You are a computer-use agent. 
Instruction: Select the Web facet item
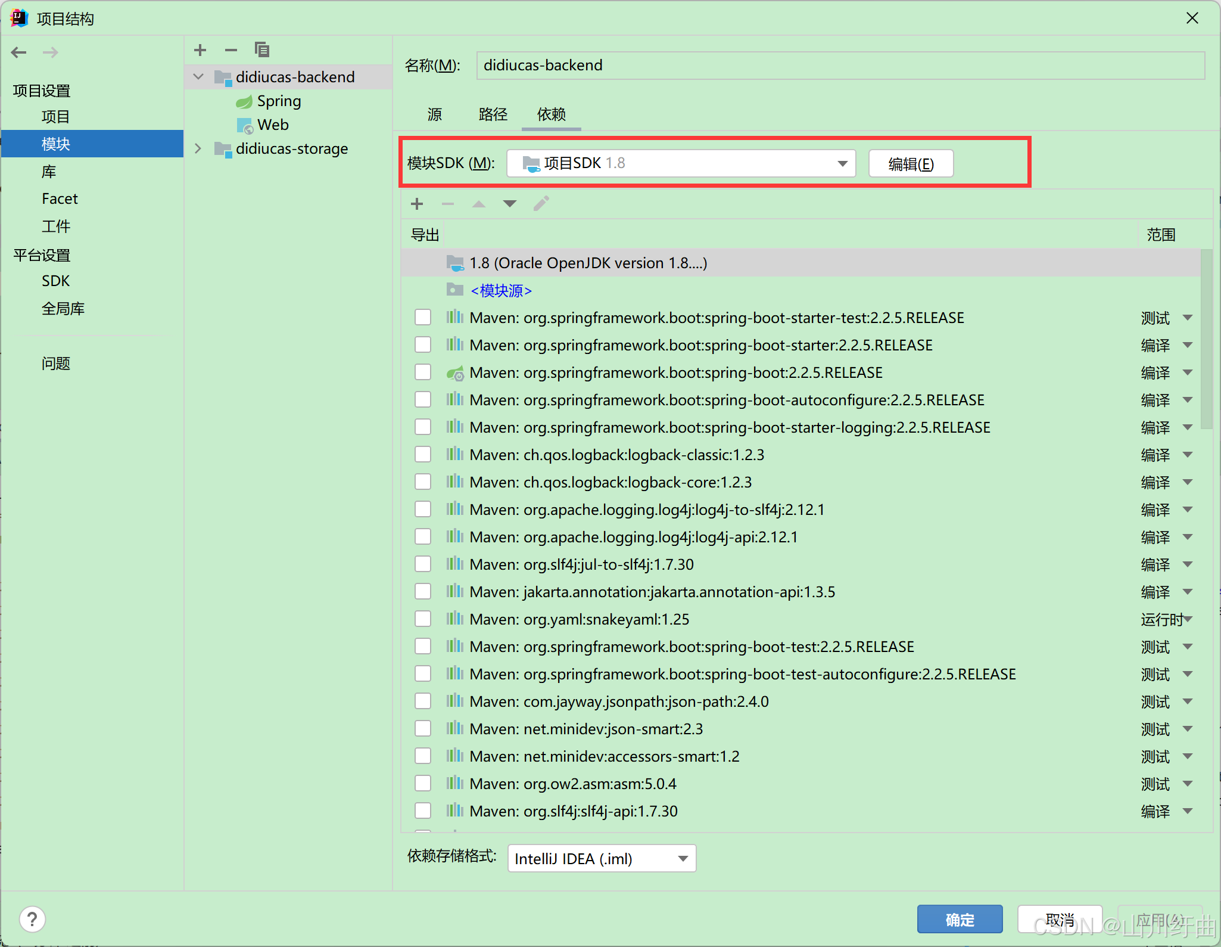pos(273,125)
